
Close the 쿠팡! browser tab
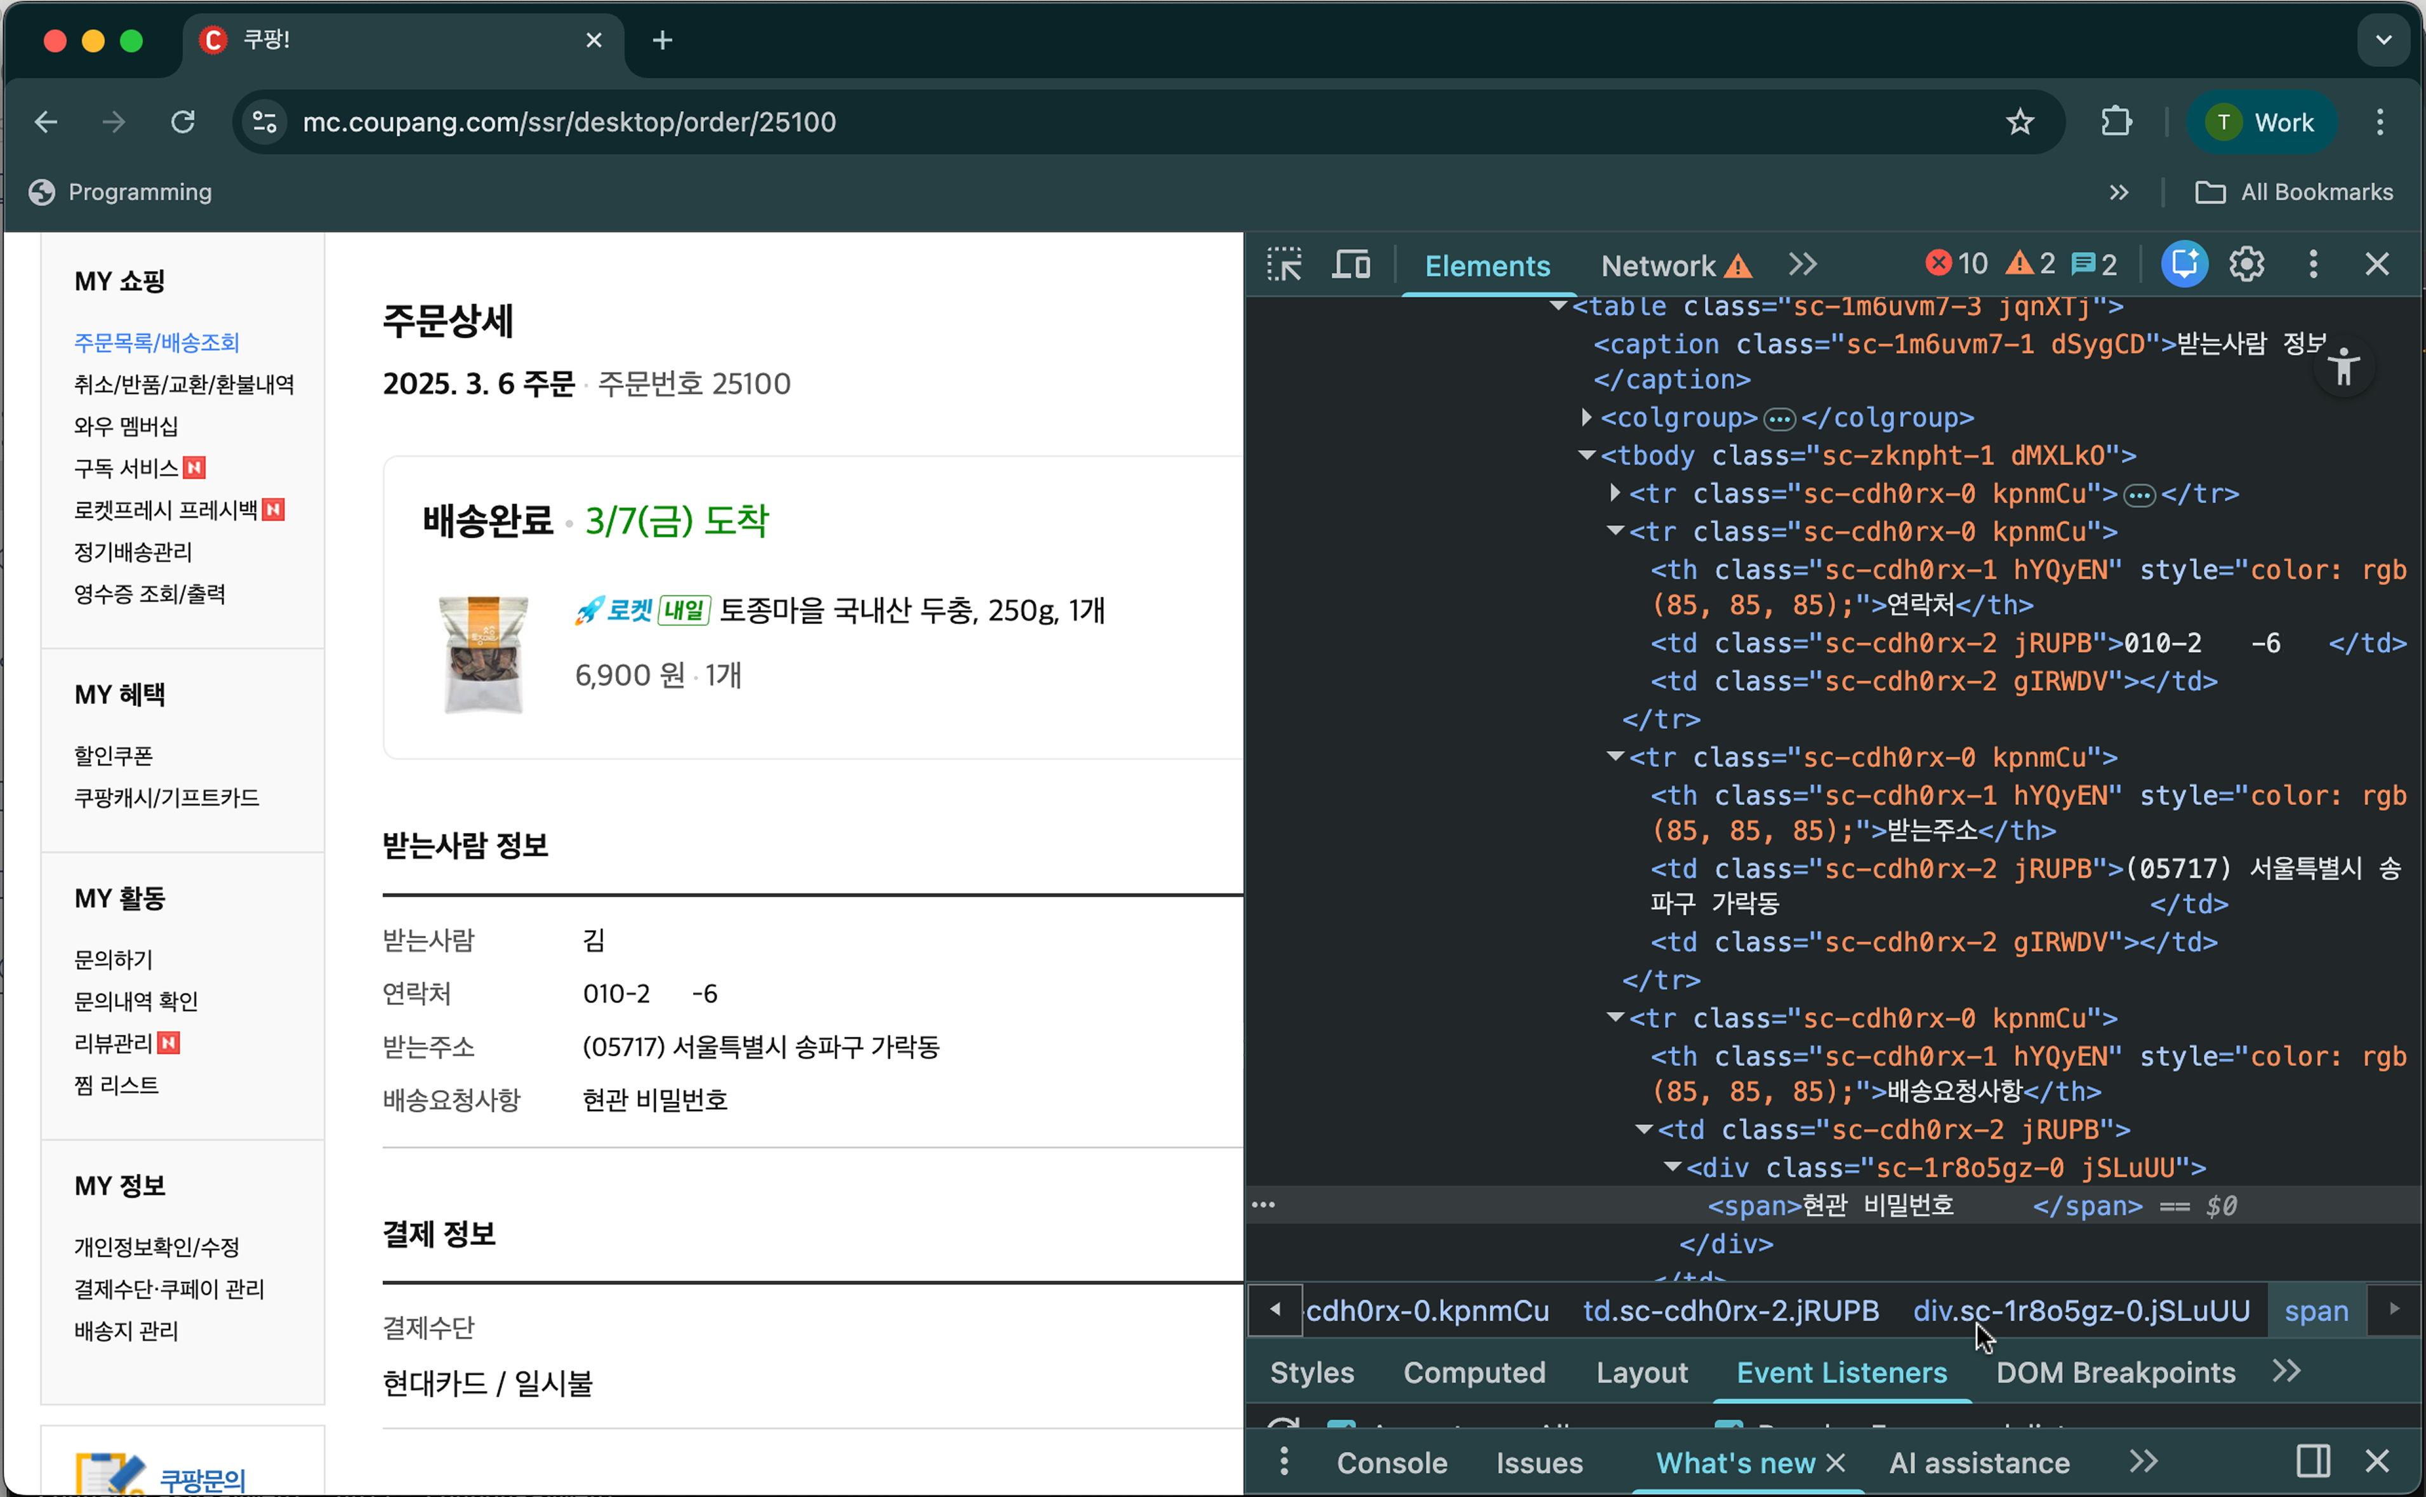593,39
